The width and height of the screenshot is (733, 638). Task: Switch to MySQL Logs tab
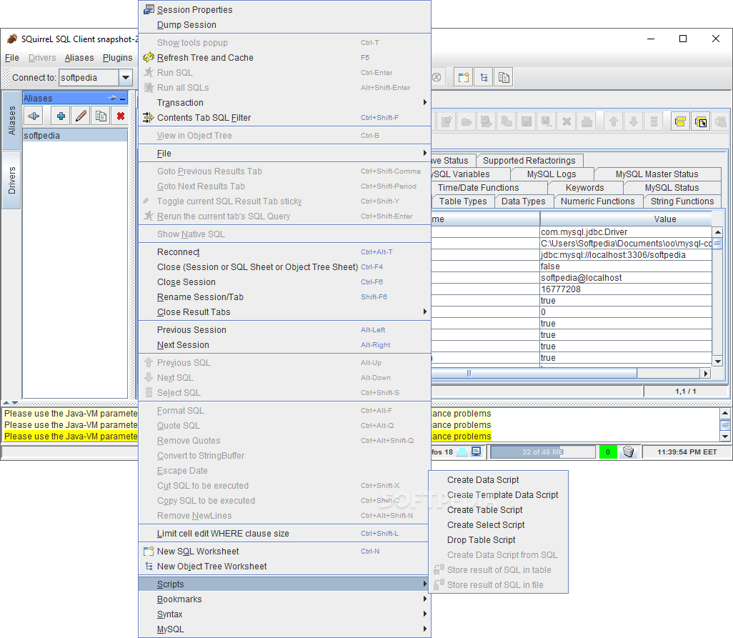[551, 174]
